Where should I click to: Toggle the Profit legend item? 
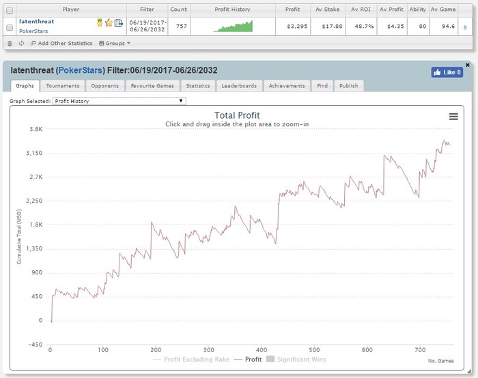248,360
